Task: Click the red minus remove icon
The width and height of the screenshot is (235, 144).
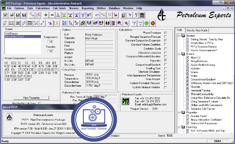Action: [52, 15]
